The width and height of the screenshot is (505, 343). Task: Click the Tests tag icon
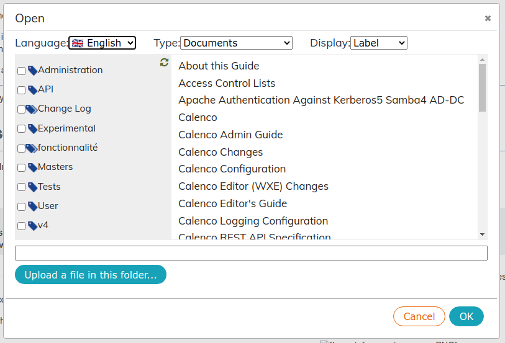coord(32,187)
